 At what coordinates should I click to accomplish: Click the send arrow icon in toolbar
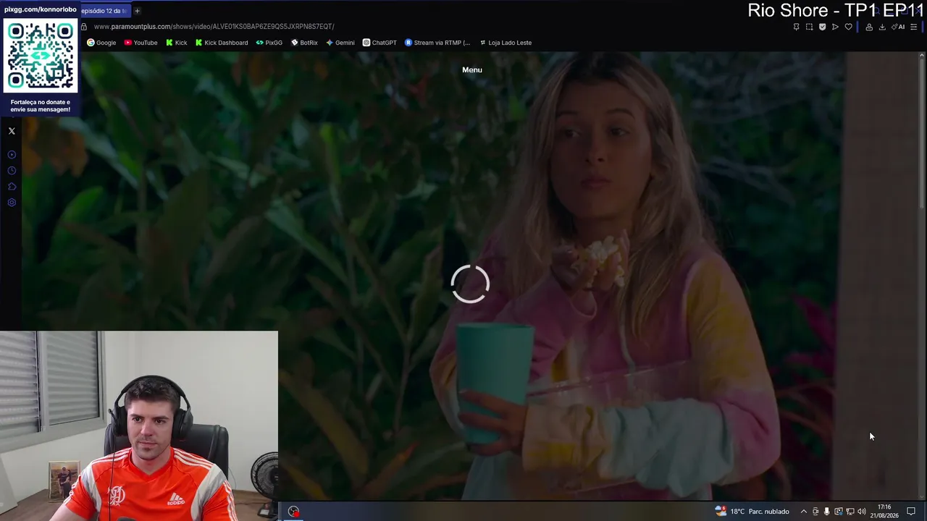(835, 27)
